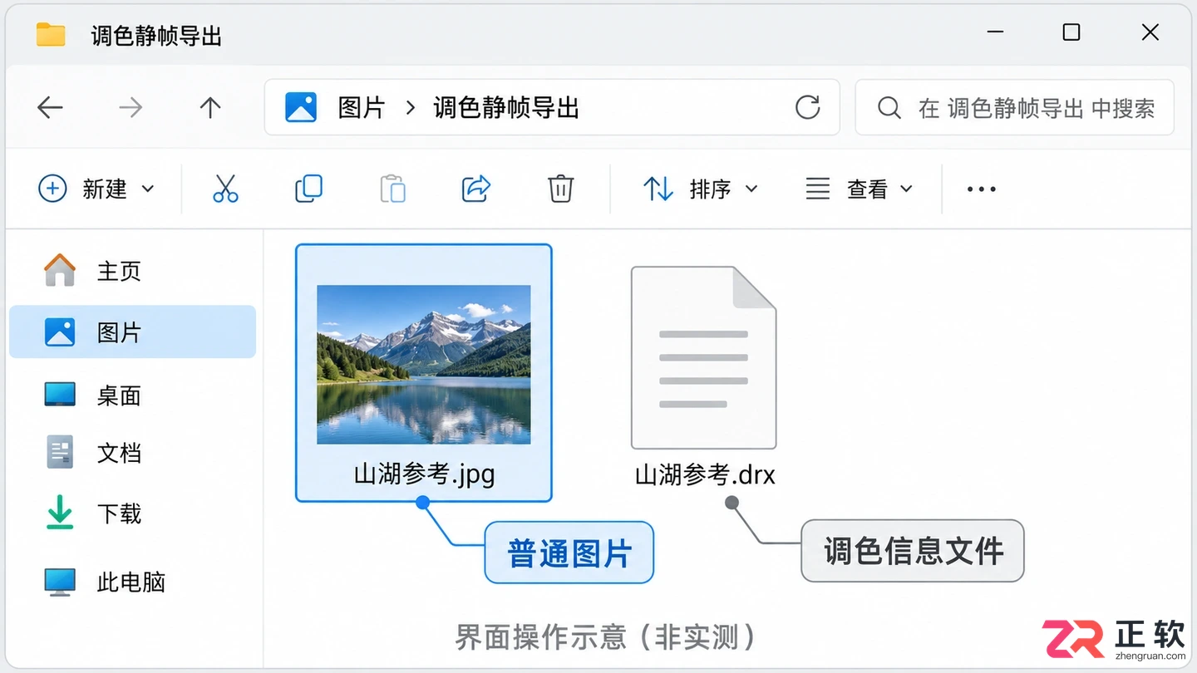This screenshot has height=673, width=1197.
Task: Click the paste clipboard icon
Action: 392,189
